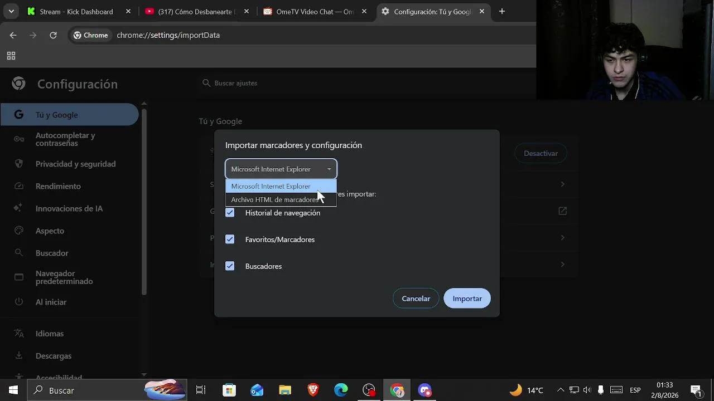
Task: Toggle the Buscadores checkbox
Action: [230, 266]
